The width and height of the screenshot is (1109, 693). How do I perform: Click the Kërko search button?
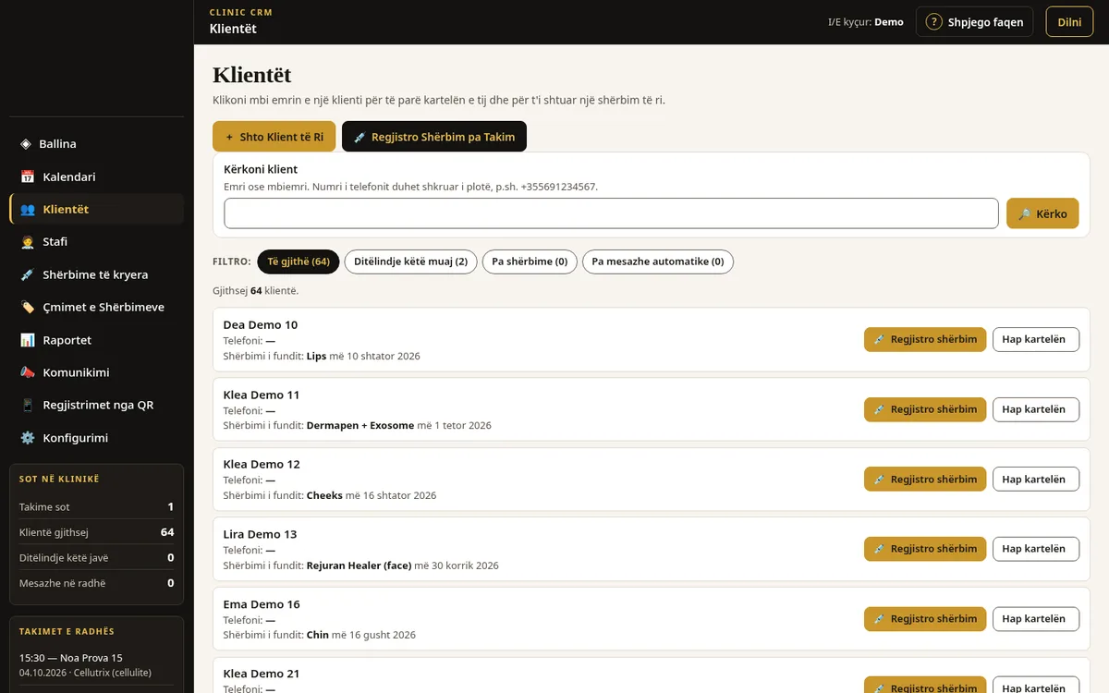pos(1042,213)
